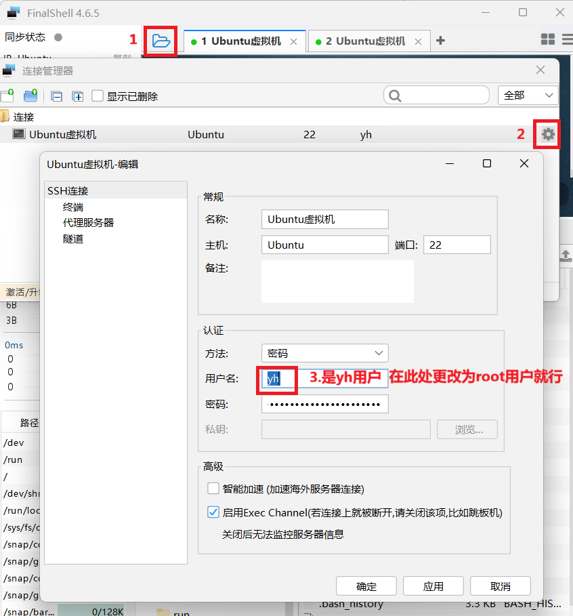Close the first Ubuntu虚拟机 tab

pyautogui.click(x=293, y=41)
